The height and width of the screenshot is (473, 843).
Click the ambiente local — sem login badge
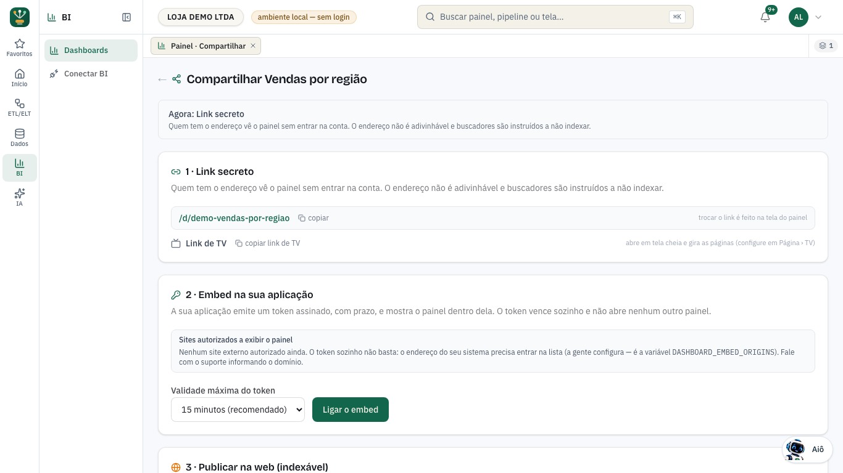pos(304,17)
